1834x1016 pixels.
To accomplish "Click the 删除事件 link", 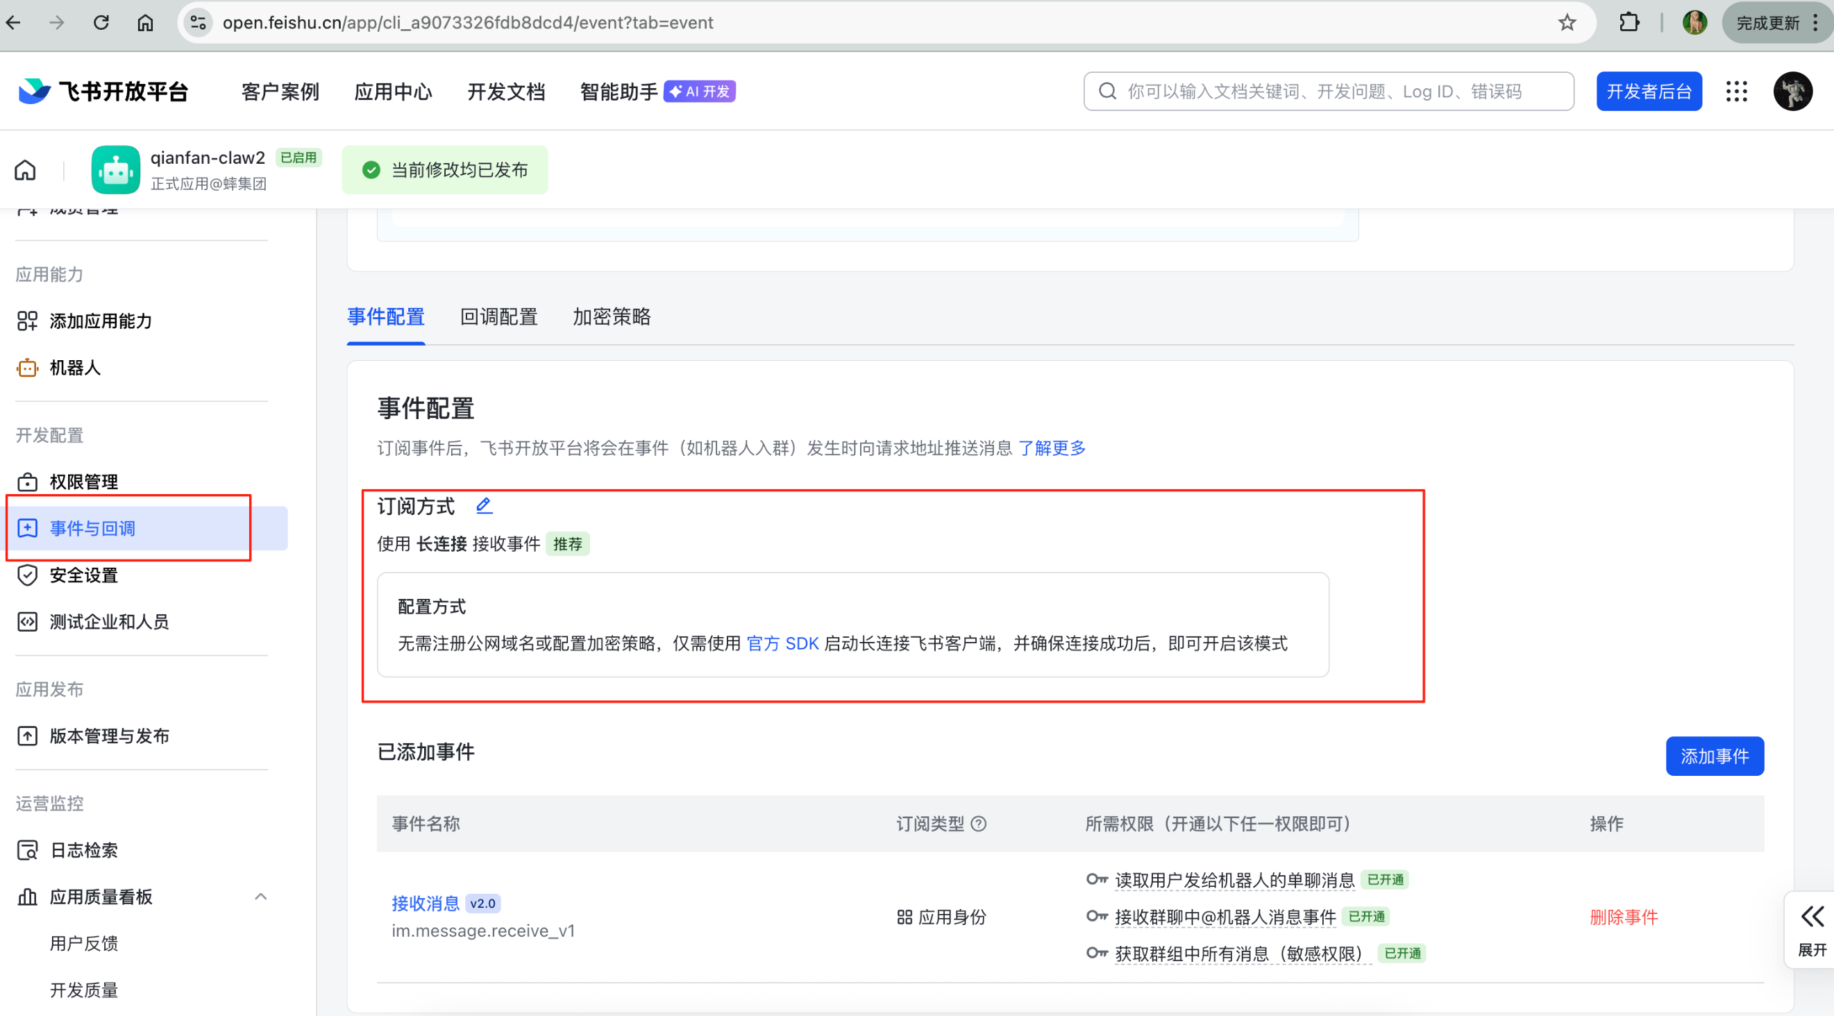I will click(x=1623, y=917).
